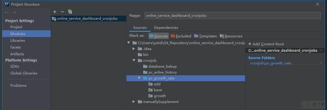The height and width of the screenshot is (110, 327).
Task: Click the module Name input field
Action: pyautogui.click(x=232, y=16)
